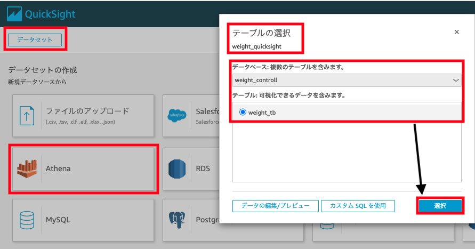475x249 pixels.
Task: Confirm with the 選択 button
Action: (x=440, y=206)
